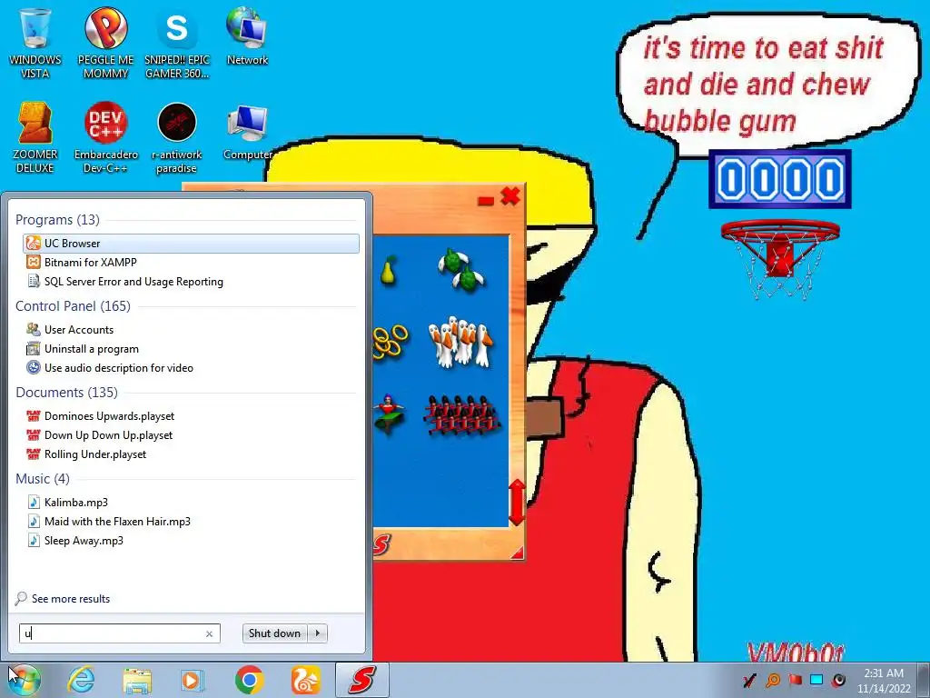This screenshot has height=698, width=930.
Task: Select the r-antiwork paradise desktop icon
Action: click(x=177, y=138)
